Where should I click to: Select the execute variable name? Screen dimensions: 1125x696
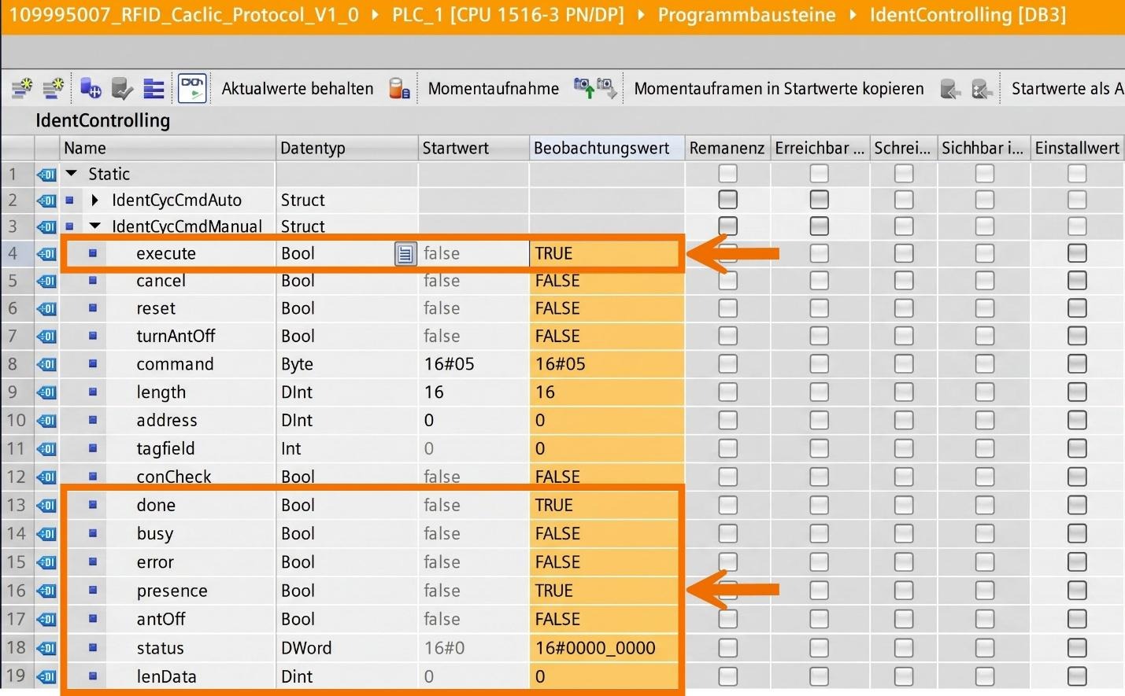pos(166,253)
